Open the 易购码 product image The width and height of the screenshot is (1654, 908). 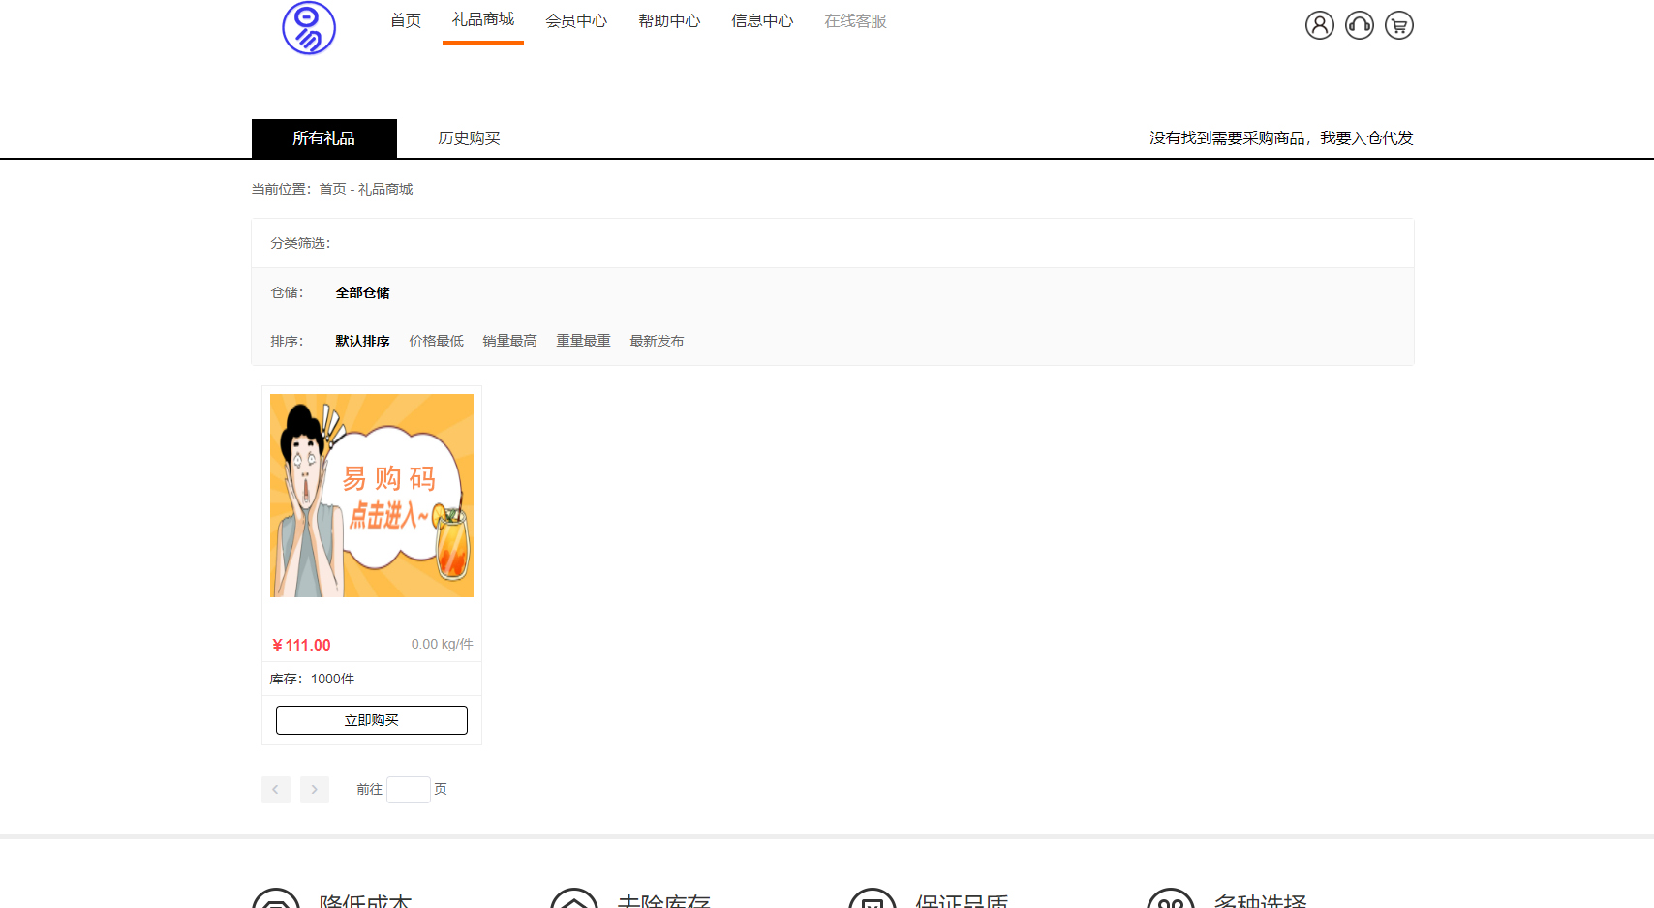pyautogui.click(x=372, y=496)
